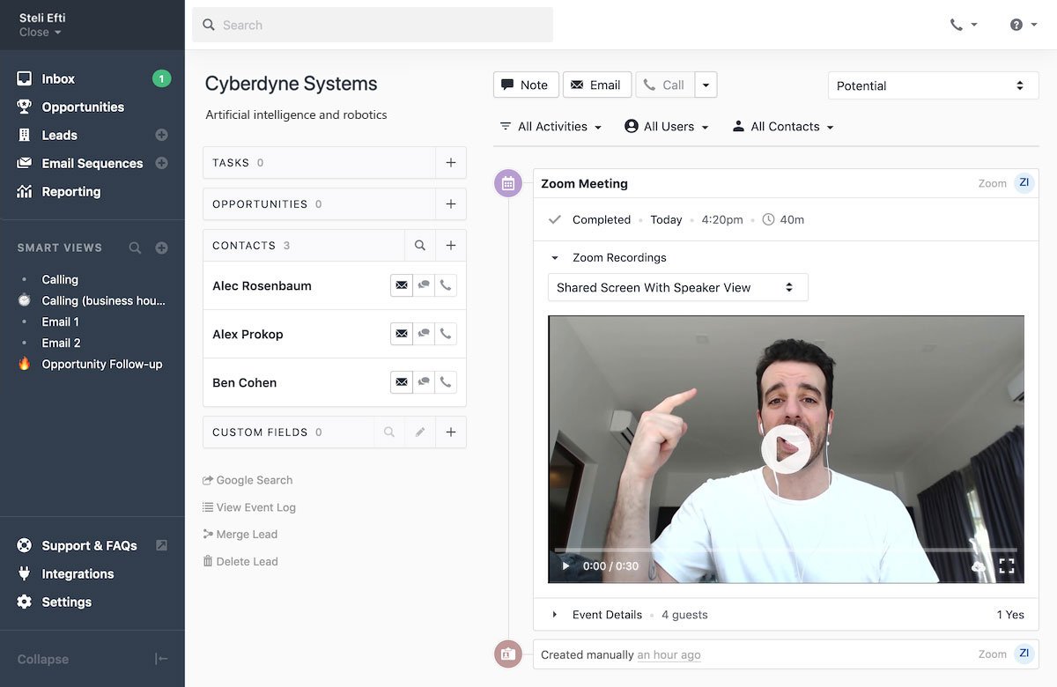This screenshot has height=687, width=1057.
Task: Create a new Note
Action: pos(526,85)
